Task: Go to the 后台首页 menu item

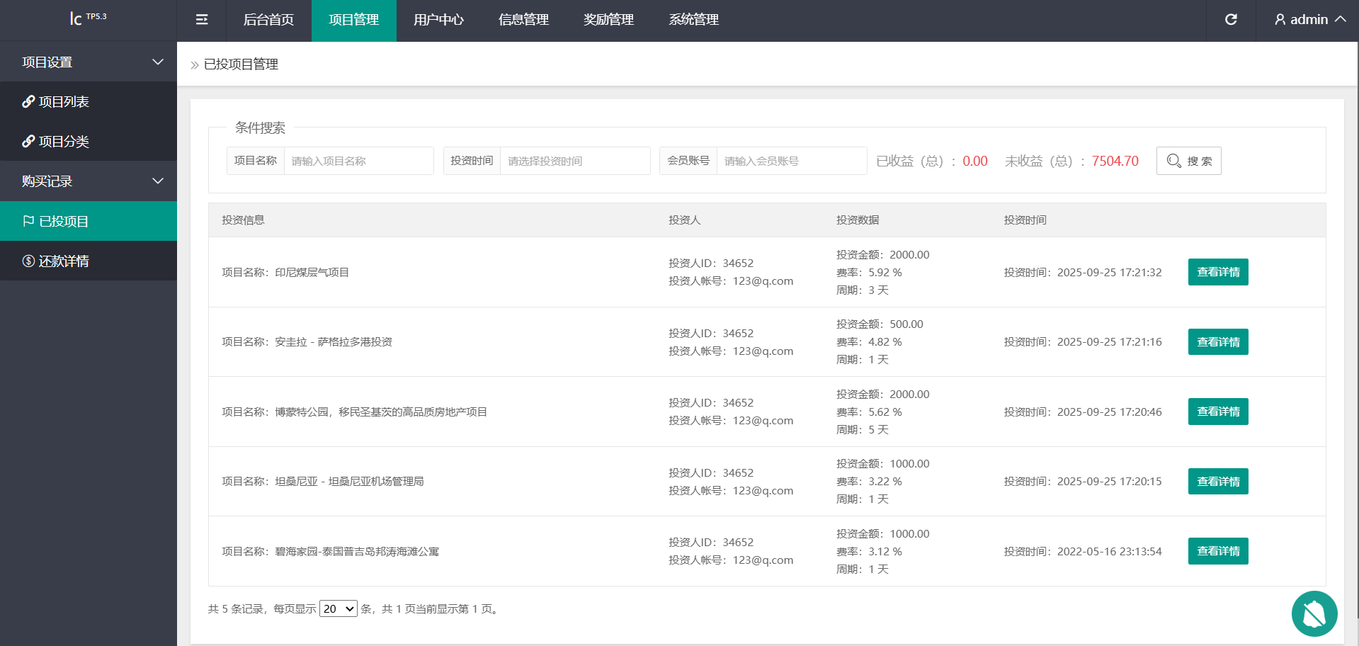Action: tap(268, 20)
